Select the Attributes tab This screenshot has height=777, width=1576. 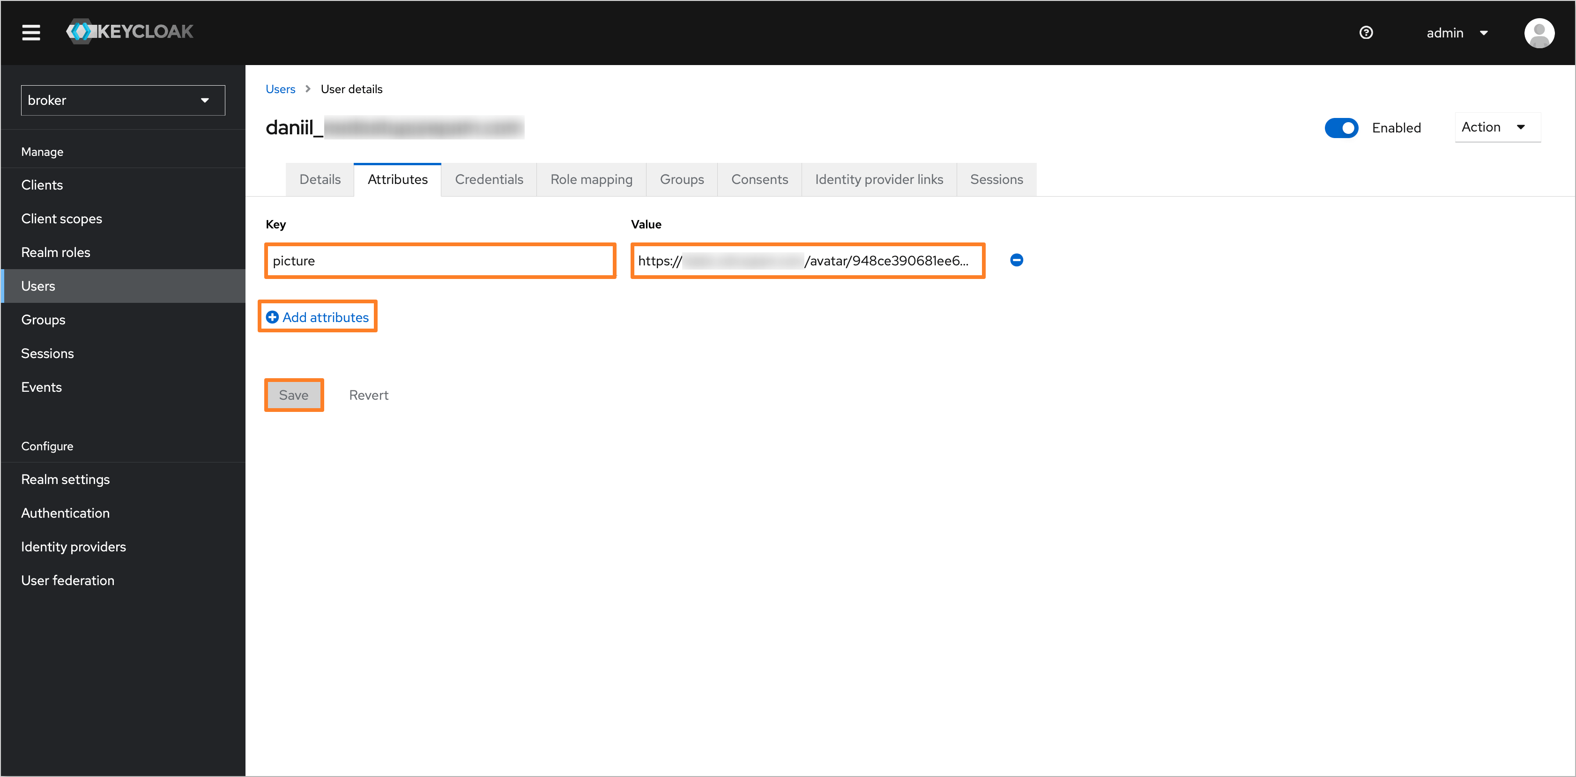[398, 179]
